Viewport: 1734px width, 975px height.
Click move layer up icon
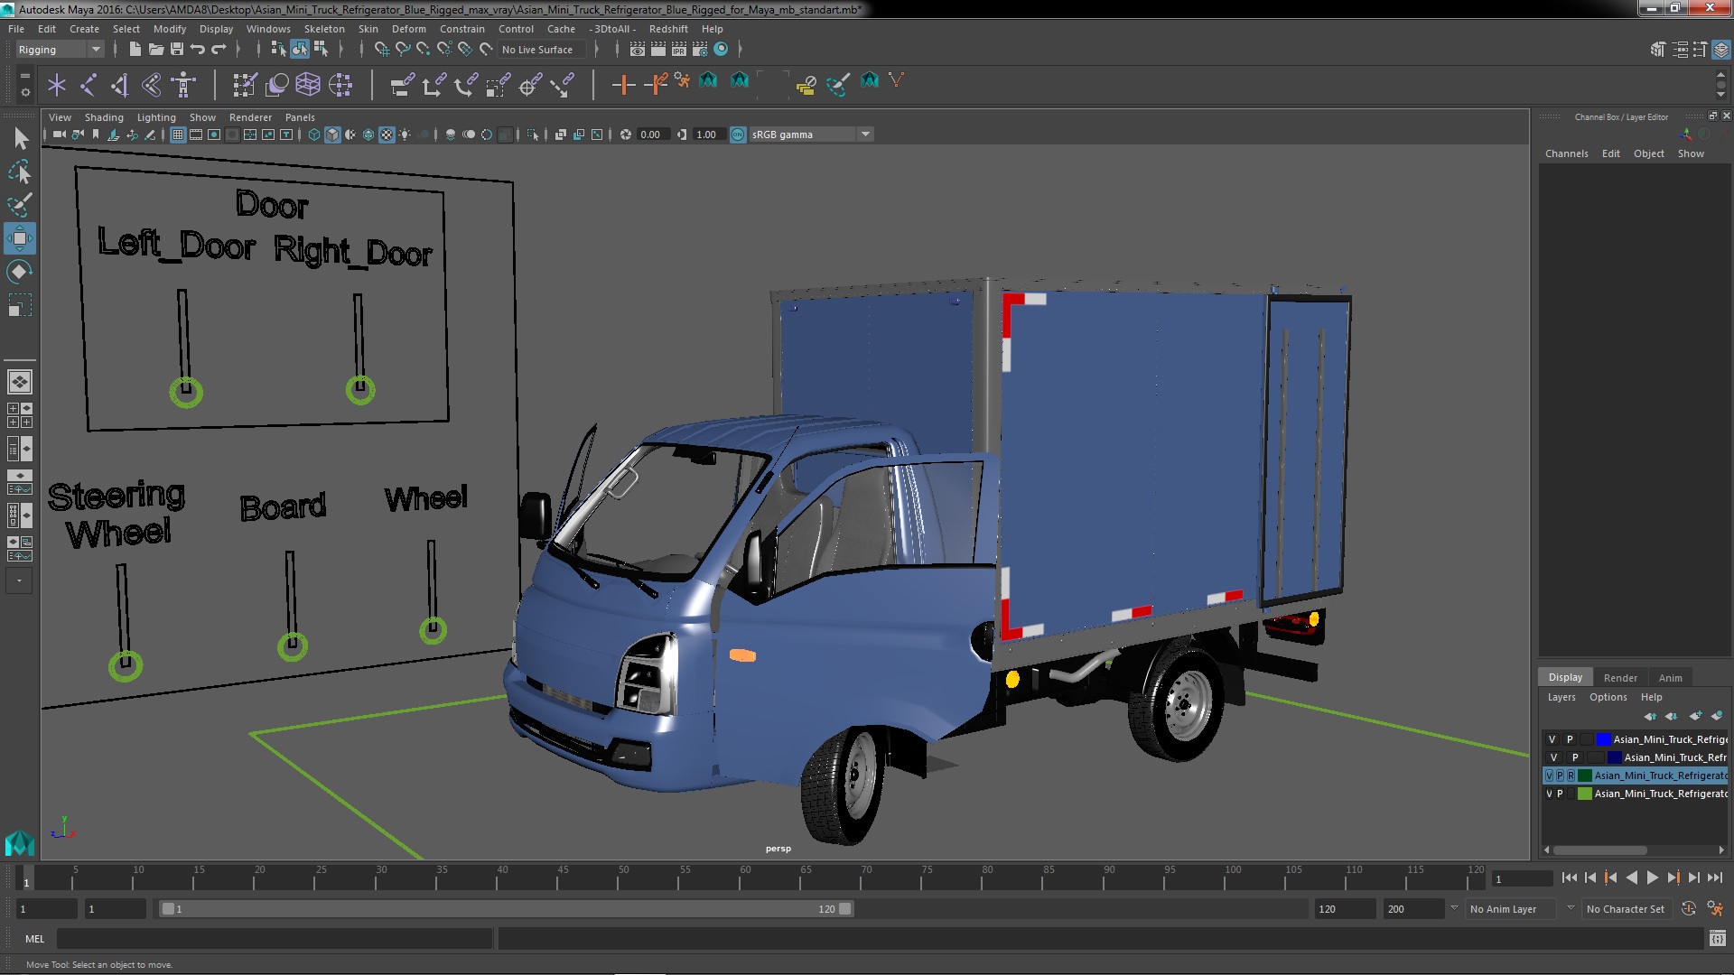1650,716
